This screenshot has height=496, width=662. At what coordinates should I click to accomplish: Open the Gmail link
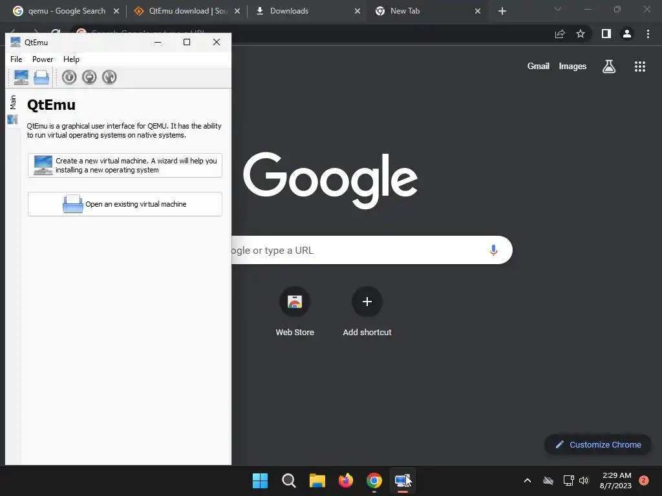(539, 67)
